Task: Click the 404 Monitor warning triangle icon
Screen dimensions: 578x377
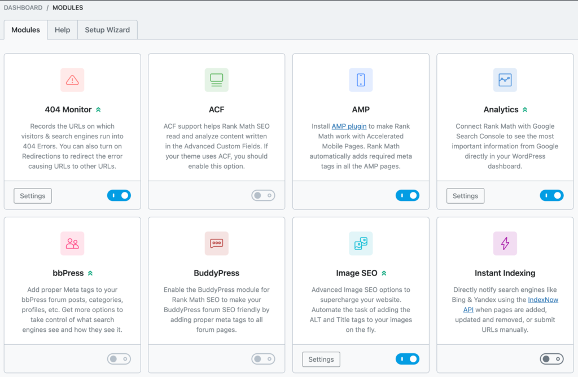Action: (72, 80)
